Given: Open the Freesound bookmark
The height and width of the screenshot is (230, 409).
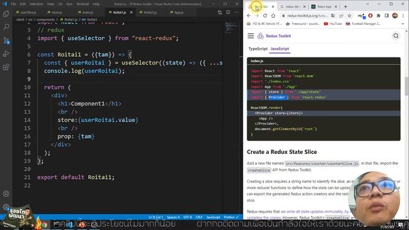Looking at the screenshot, I should pyautogui.click(x=302, y=24).
